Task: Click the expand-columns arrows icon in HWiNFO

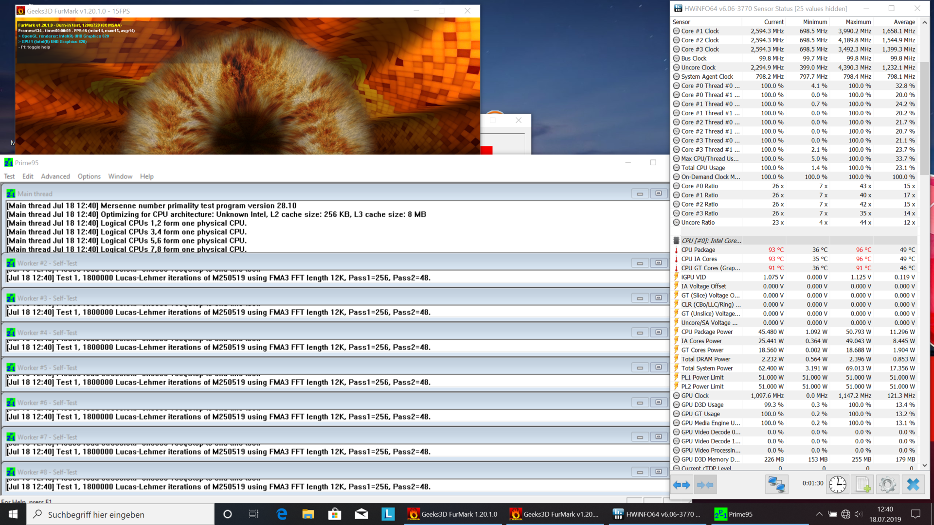Action: [681, 485]
